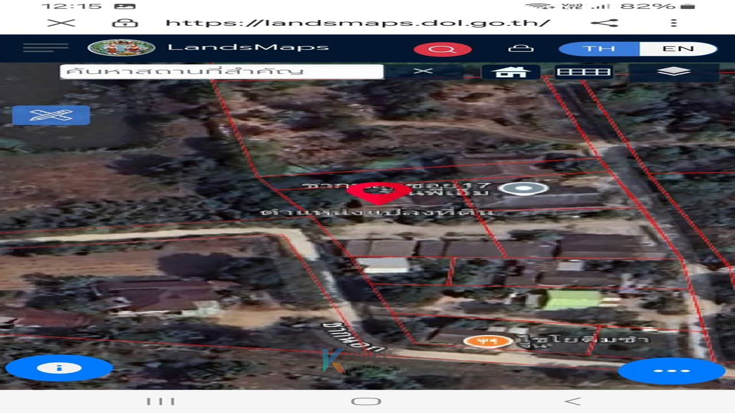Switch language to EN
This screenshot has height=413, width=735.
click(678, 49)
